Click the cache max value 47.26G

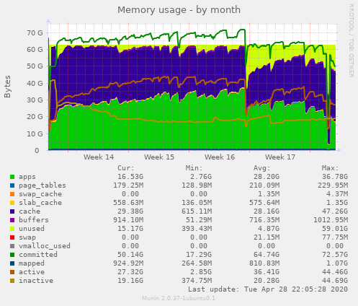335,211
